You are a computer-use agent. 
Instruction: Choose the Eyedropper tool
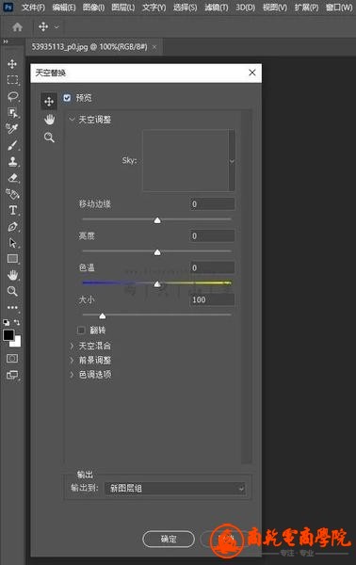click(12, 128)
